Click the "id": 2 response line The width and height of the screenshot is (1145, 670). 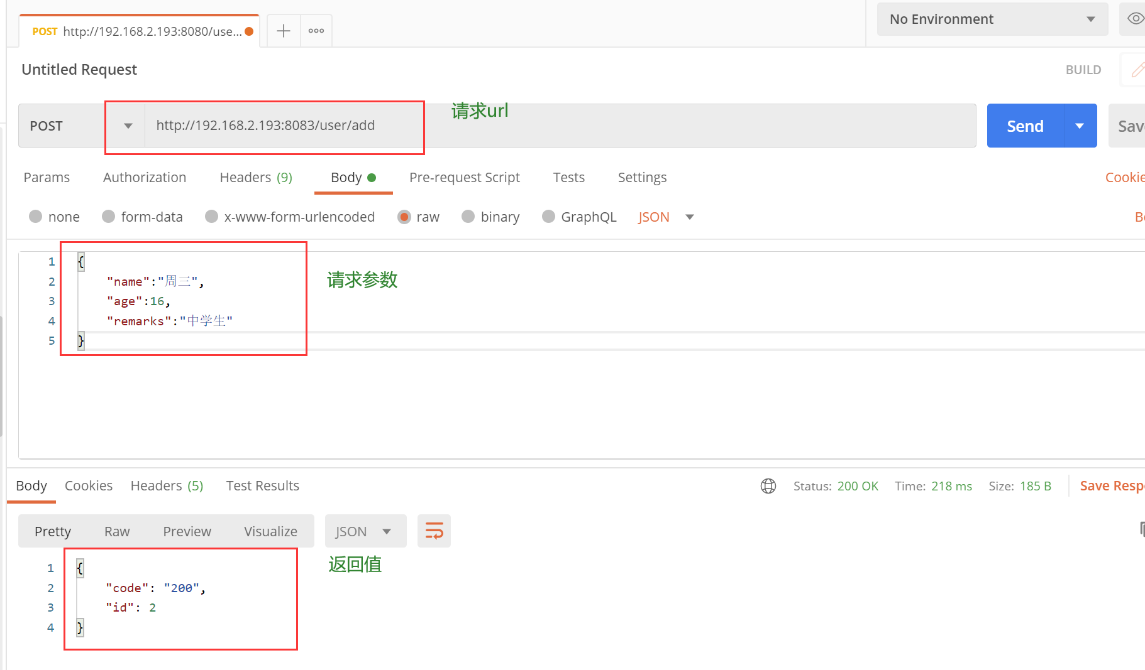click(131, 607)
